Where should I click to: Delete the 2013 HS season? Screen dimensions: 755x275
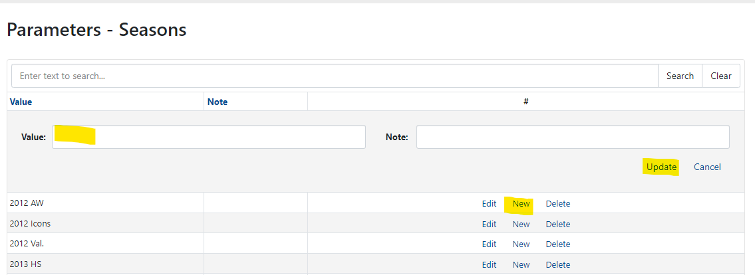tap(558, 264)
